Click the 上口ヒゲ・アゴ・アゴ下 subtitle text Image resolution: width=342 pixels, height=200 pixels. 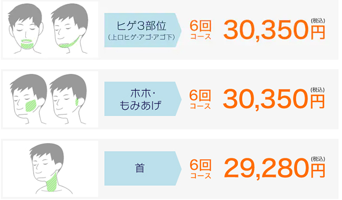pos(142,37)
